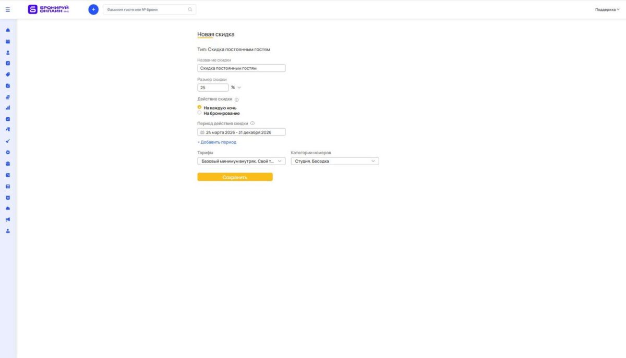Click the price tag sidebar icon
626x358 pixels.
click(x=8, y=75)
